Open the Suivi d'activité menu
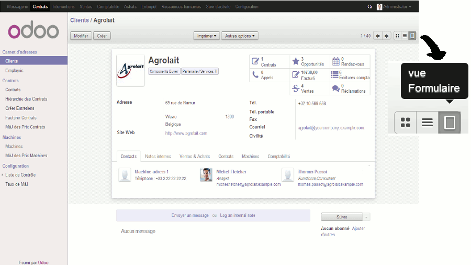Screen dimensions: 471x265 (x=218, y=7)
